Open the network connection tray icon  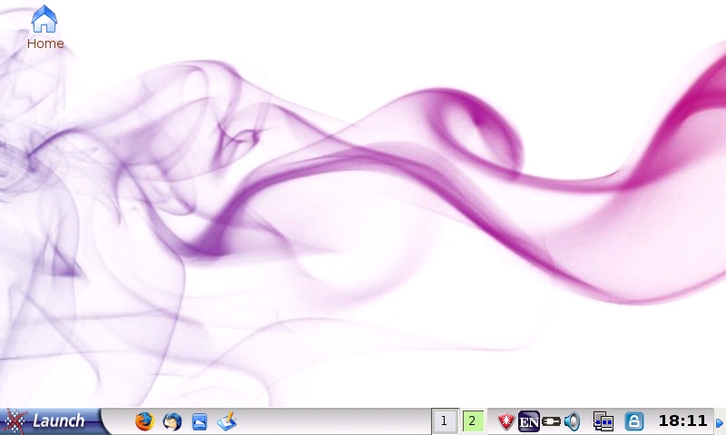pos(603,421)
